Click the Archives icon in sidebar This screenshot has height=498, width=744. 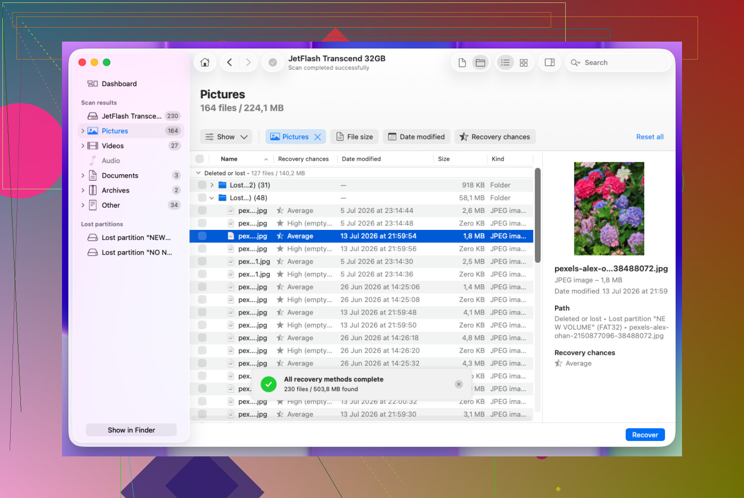pos(93,190)
